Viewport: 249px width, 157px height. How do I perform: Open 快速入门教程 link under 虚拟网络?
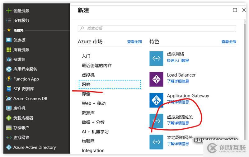(x=178, y=60)
